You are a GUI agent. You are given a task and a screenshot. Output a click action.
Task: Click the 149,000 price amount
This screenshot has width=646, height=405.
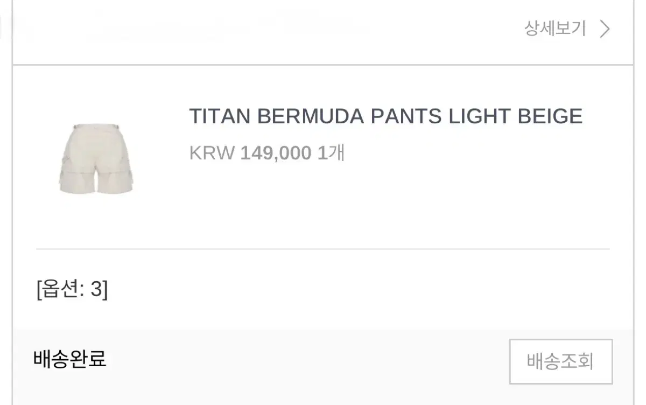(x=276, y=153)
